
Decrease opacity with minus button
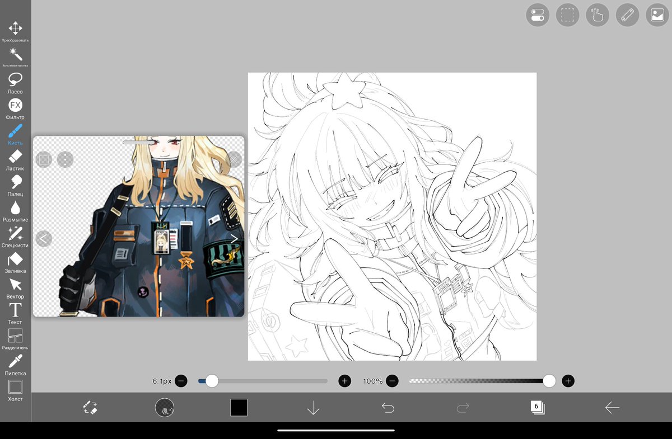(393, 381)
